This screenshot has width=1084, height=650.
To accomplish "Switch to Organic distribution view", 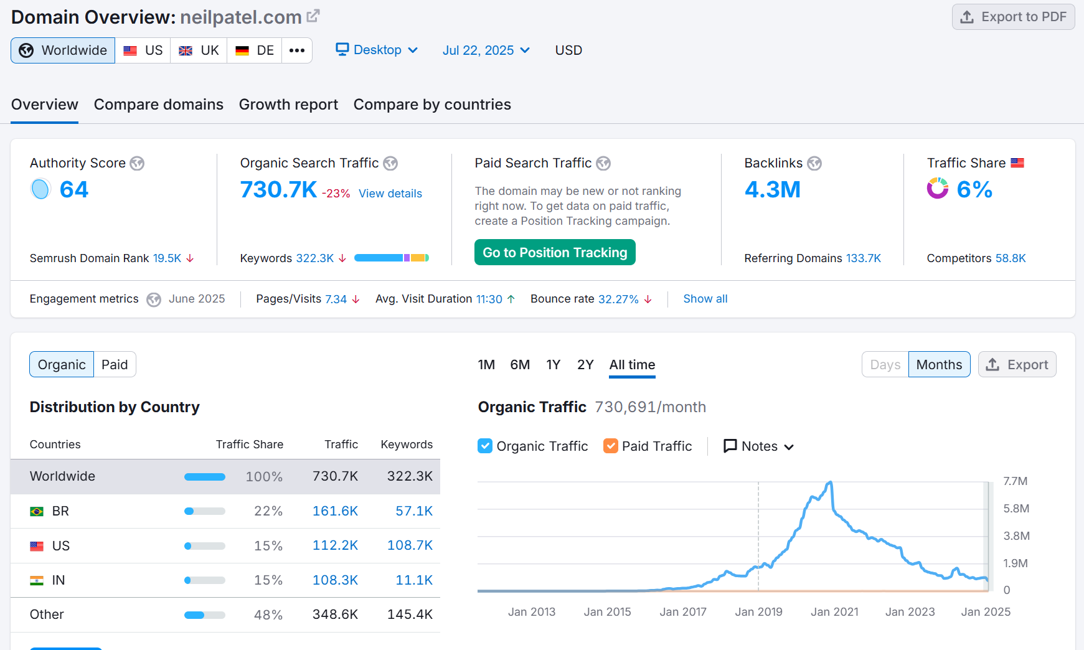I will coord(62,364).
